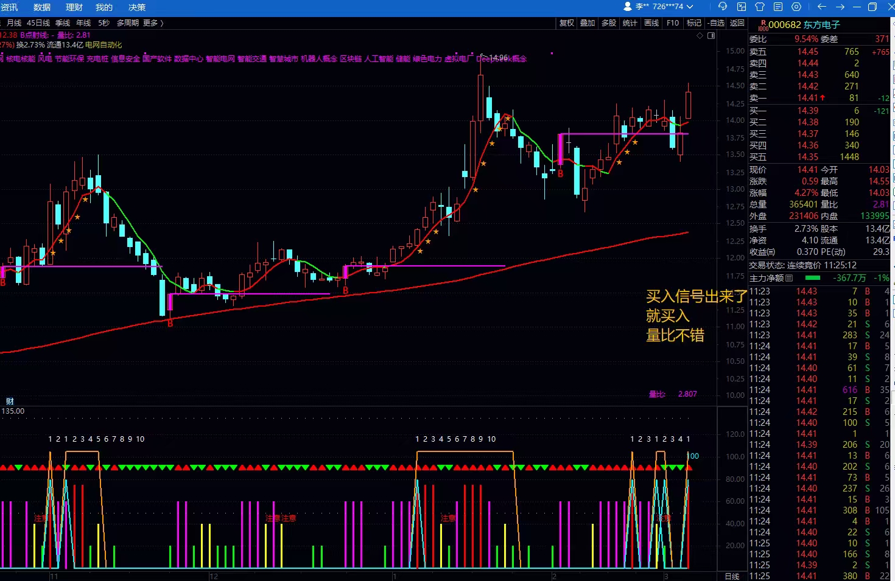Screen dimensions: 895x581
Task: Click the 委比 9.54% value
Action: click(x=806, y=39)
